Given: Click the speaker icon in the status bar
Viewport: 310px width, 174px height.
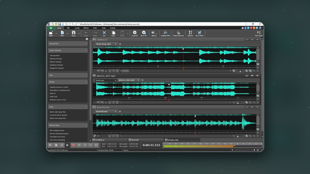Looking at the screenshot, I should point(258,150).
